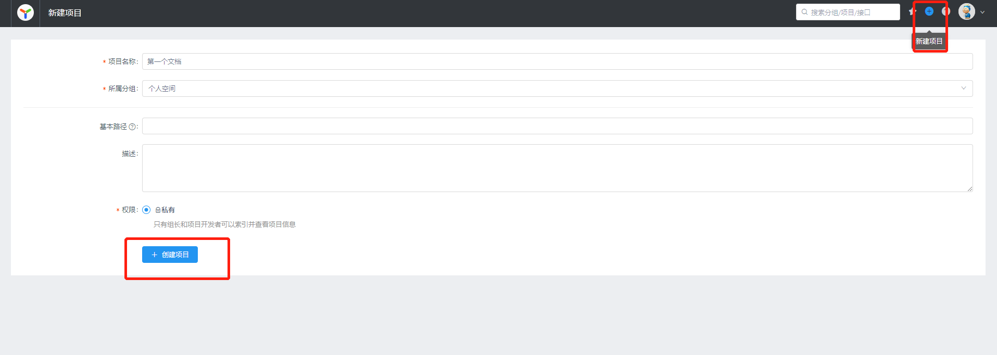Click the 描述 textarea resize handle
This screenshot has width=997, height=355.
(x=970, y=189)
